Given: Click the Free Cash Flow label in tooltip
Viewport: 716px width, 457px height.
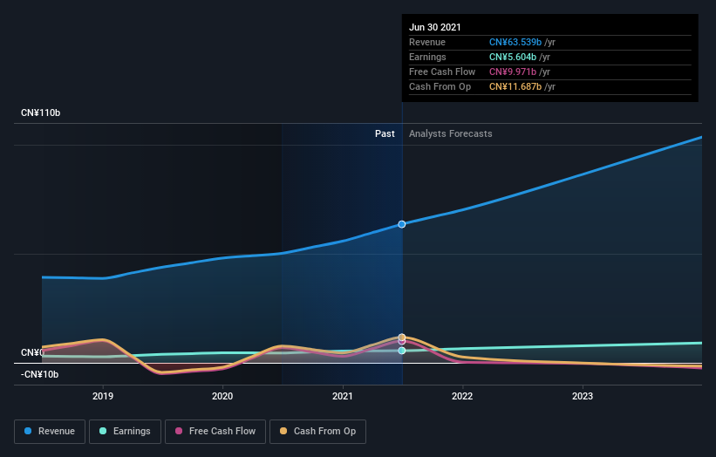Looking at the screenshot, I should [x=442, y=72].
